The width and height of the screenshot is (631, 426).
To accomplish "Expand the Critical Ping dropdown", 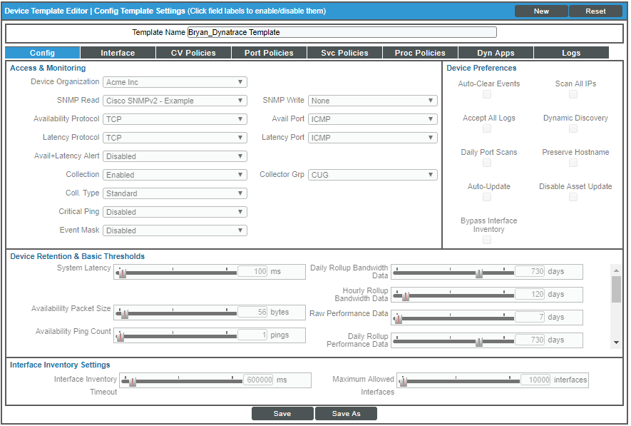I will [175, 211].
